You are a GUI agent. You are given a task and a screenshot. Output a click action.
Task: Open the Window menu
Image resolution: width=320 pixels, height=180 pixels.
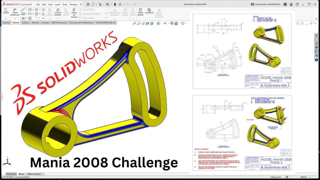pyautogui.click(x=73, y=4)
